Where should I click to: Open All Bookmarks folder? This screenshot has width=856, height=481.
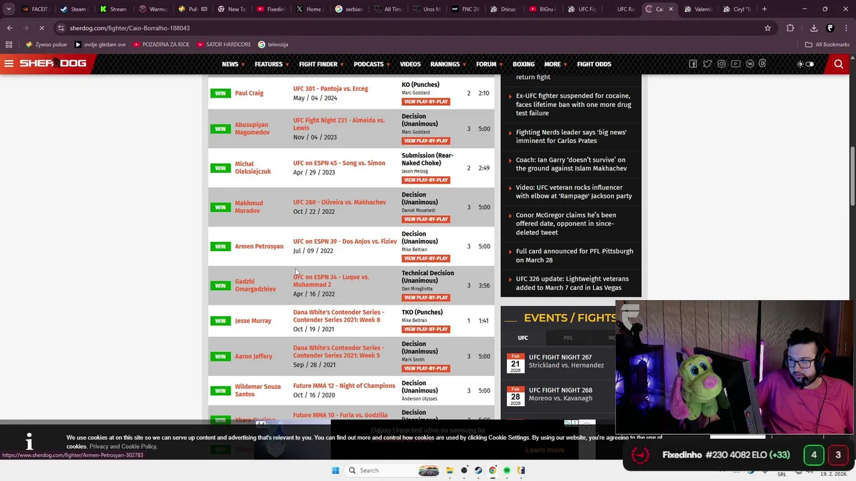827,45
